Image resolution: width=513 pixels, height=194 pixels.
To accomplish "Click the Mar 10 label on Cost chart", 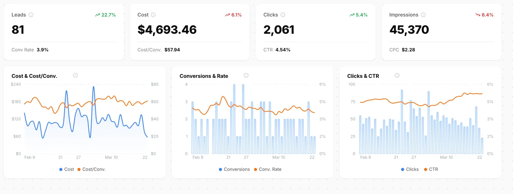I will pyautogui.click(x=111, y=157).
